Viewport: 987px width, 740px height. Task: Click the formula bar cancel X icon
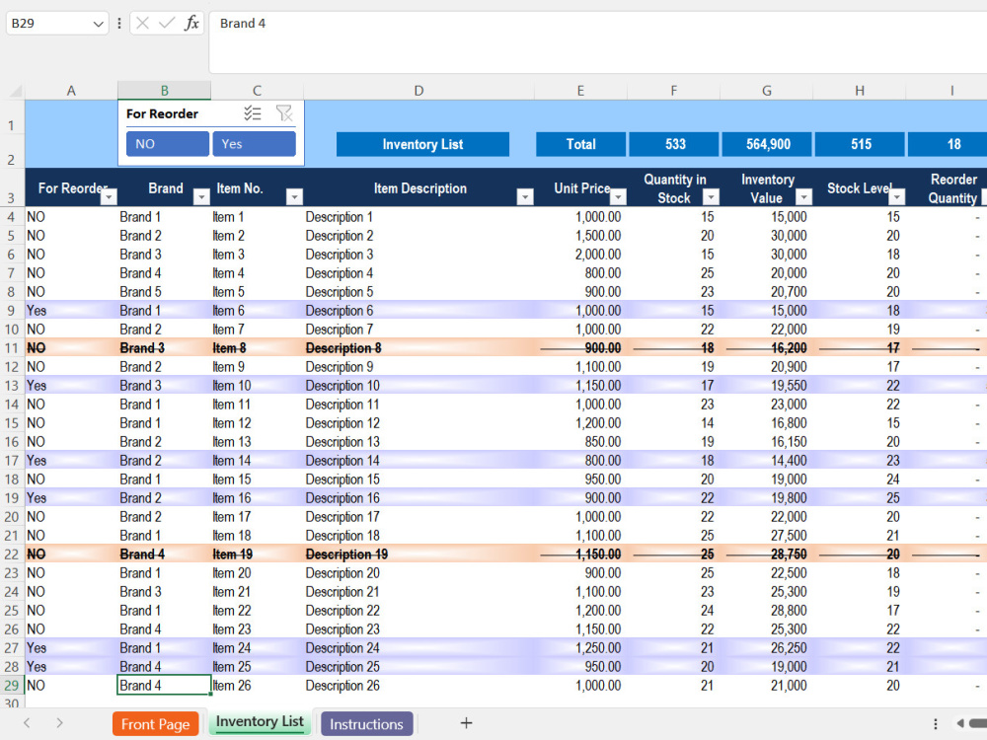coord(142,24)
